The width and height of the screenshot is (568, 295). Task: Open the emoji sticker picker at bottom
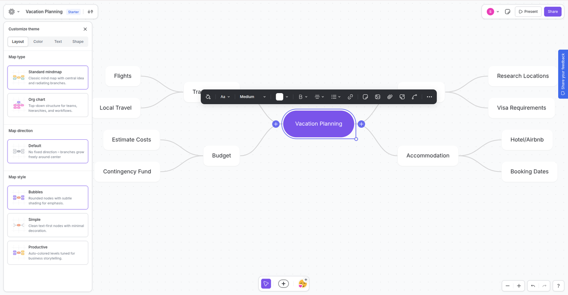pos(303,283)
